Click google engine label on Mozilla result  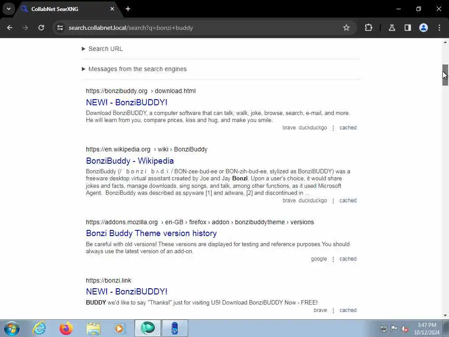coord(319,259)
